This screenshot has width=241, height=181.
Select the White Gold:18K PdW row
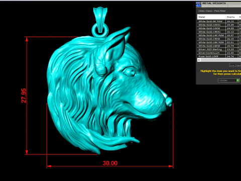219,42
